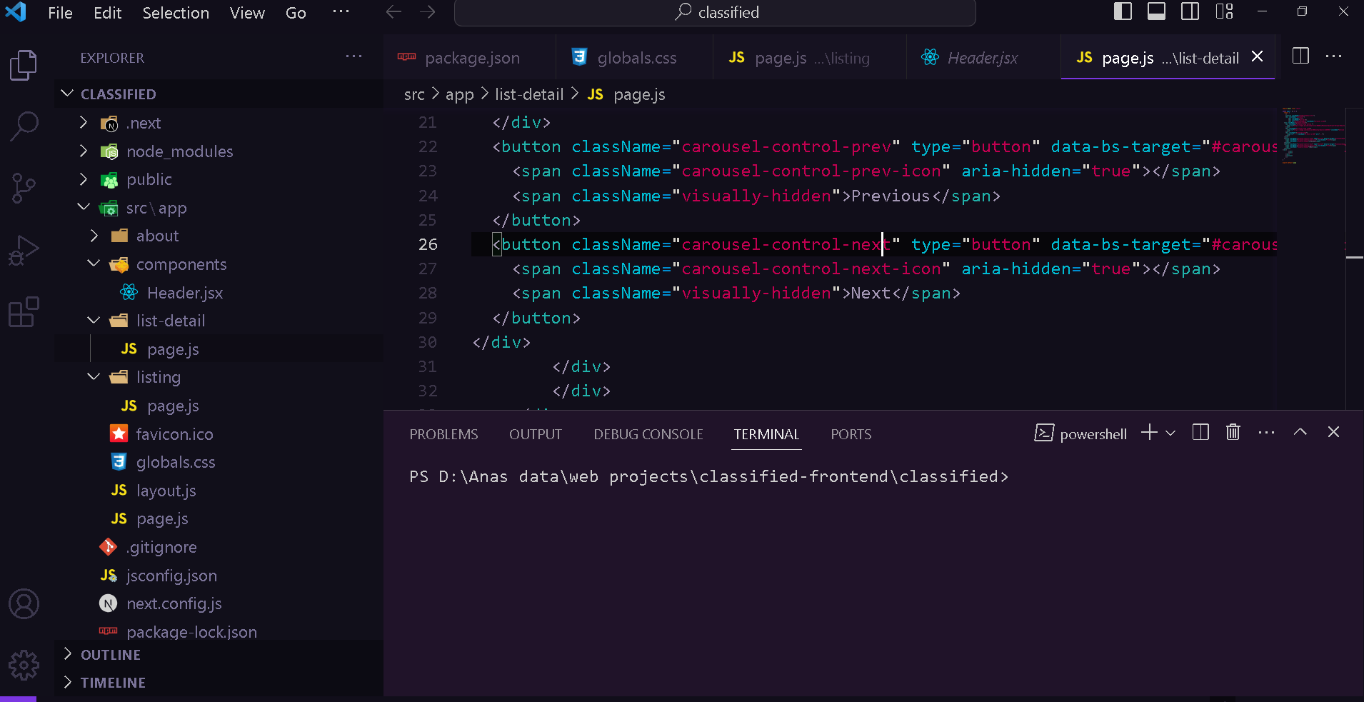Toggle the panel visibility control

click(1157, 11)
